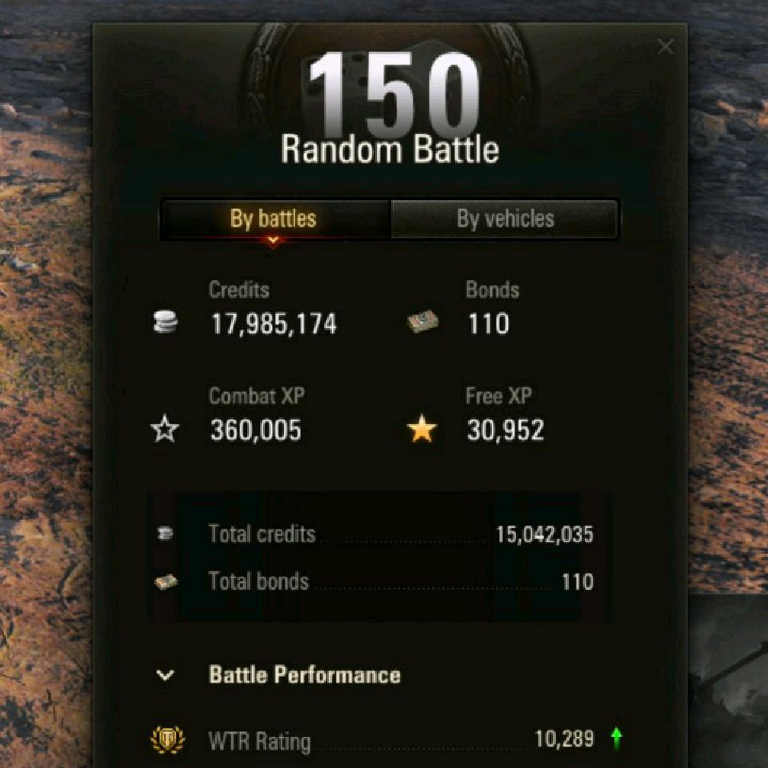768x768 pixels.
Task: Click the Total bonds small banknote icon
Action: click(x=166, y=582)
